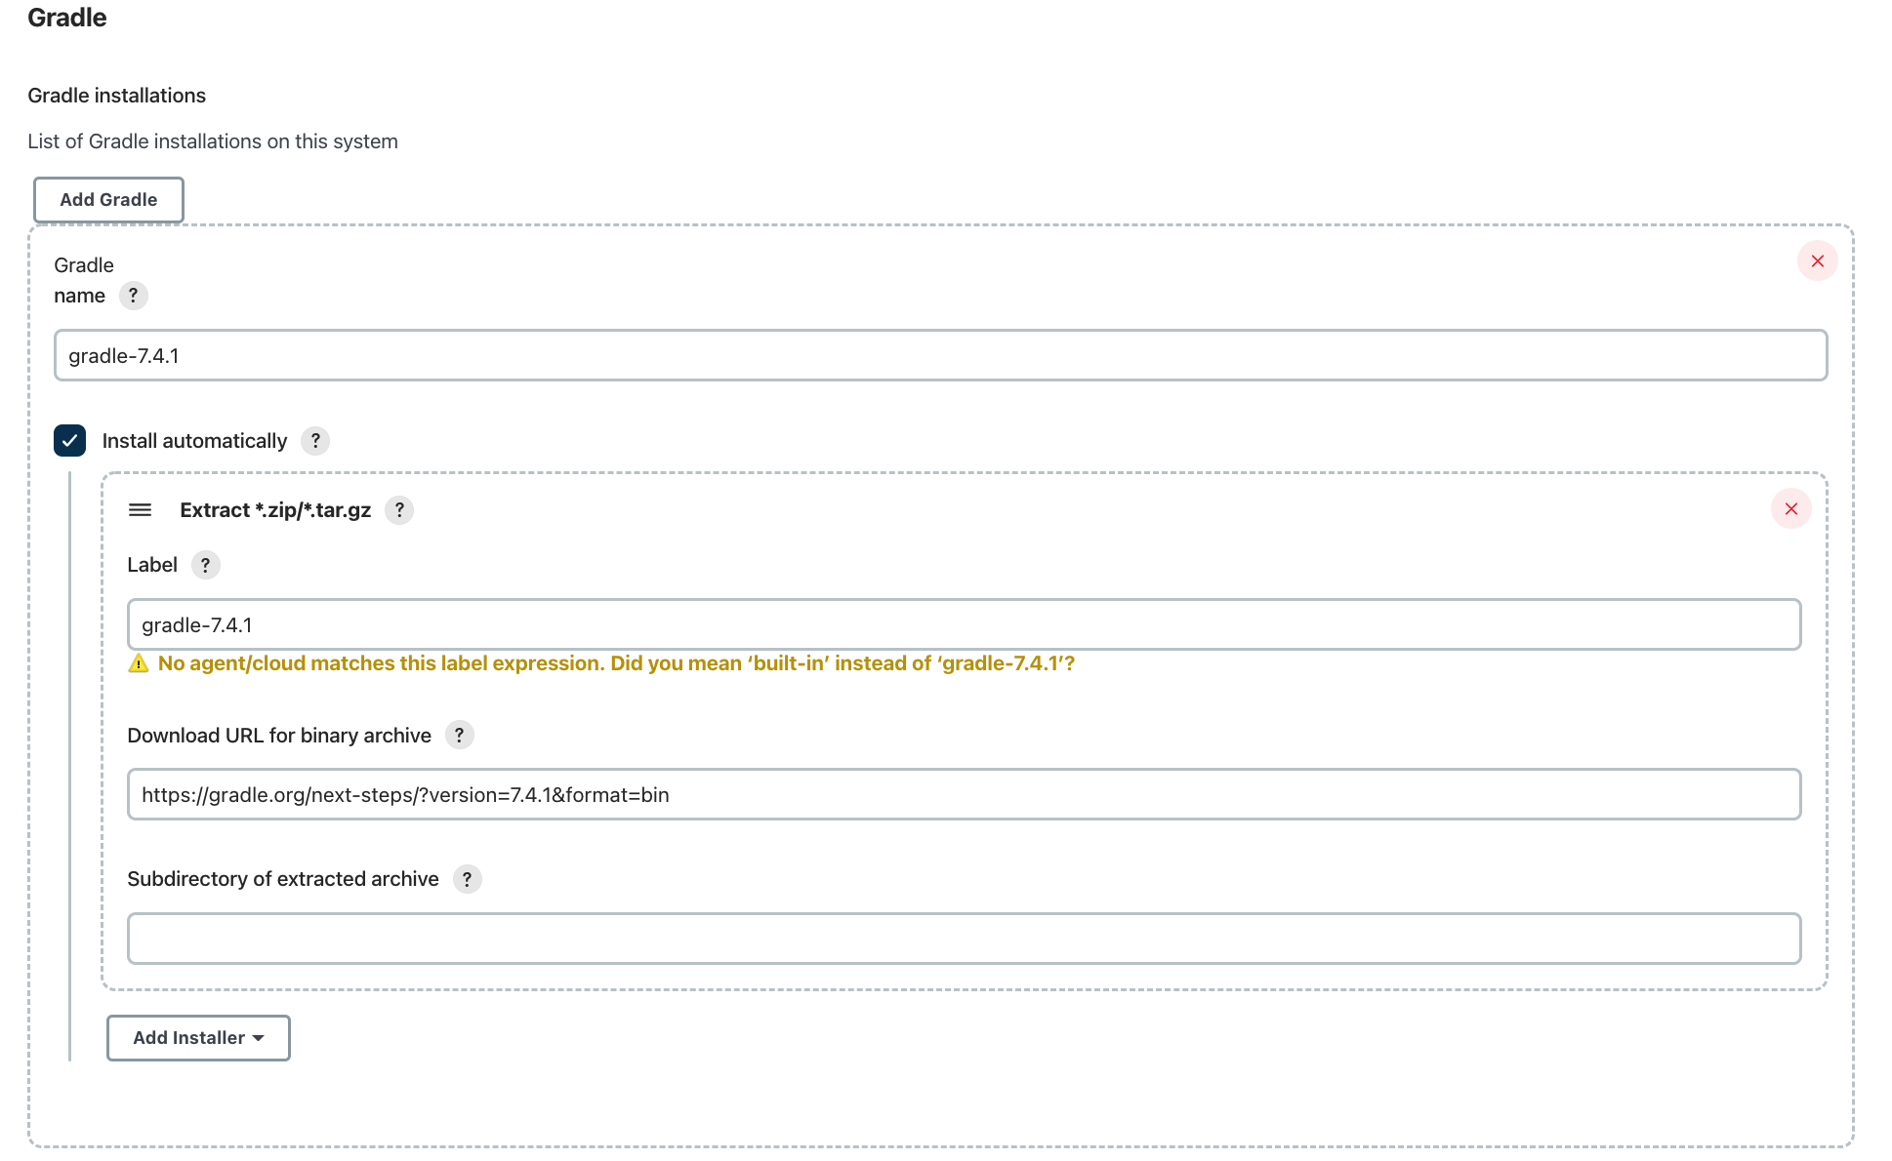The width and height of the screenshot is (1892, 1161).
Task: Click the 'Download URL for binary archive' label
Action: coord(279,736)
